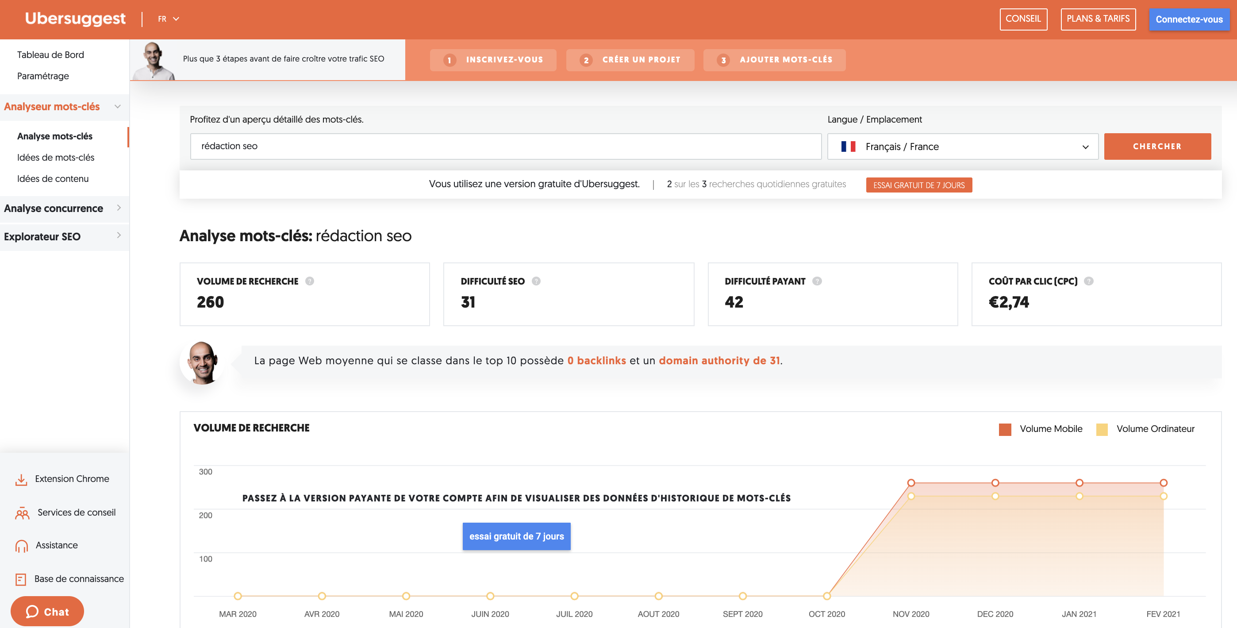Image resolution: width=1237 pixels, height=628 pixels.
Task: Select Analyse mots-clés menu item
Action: 55,136
